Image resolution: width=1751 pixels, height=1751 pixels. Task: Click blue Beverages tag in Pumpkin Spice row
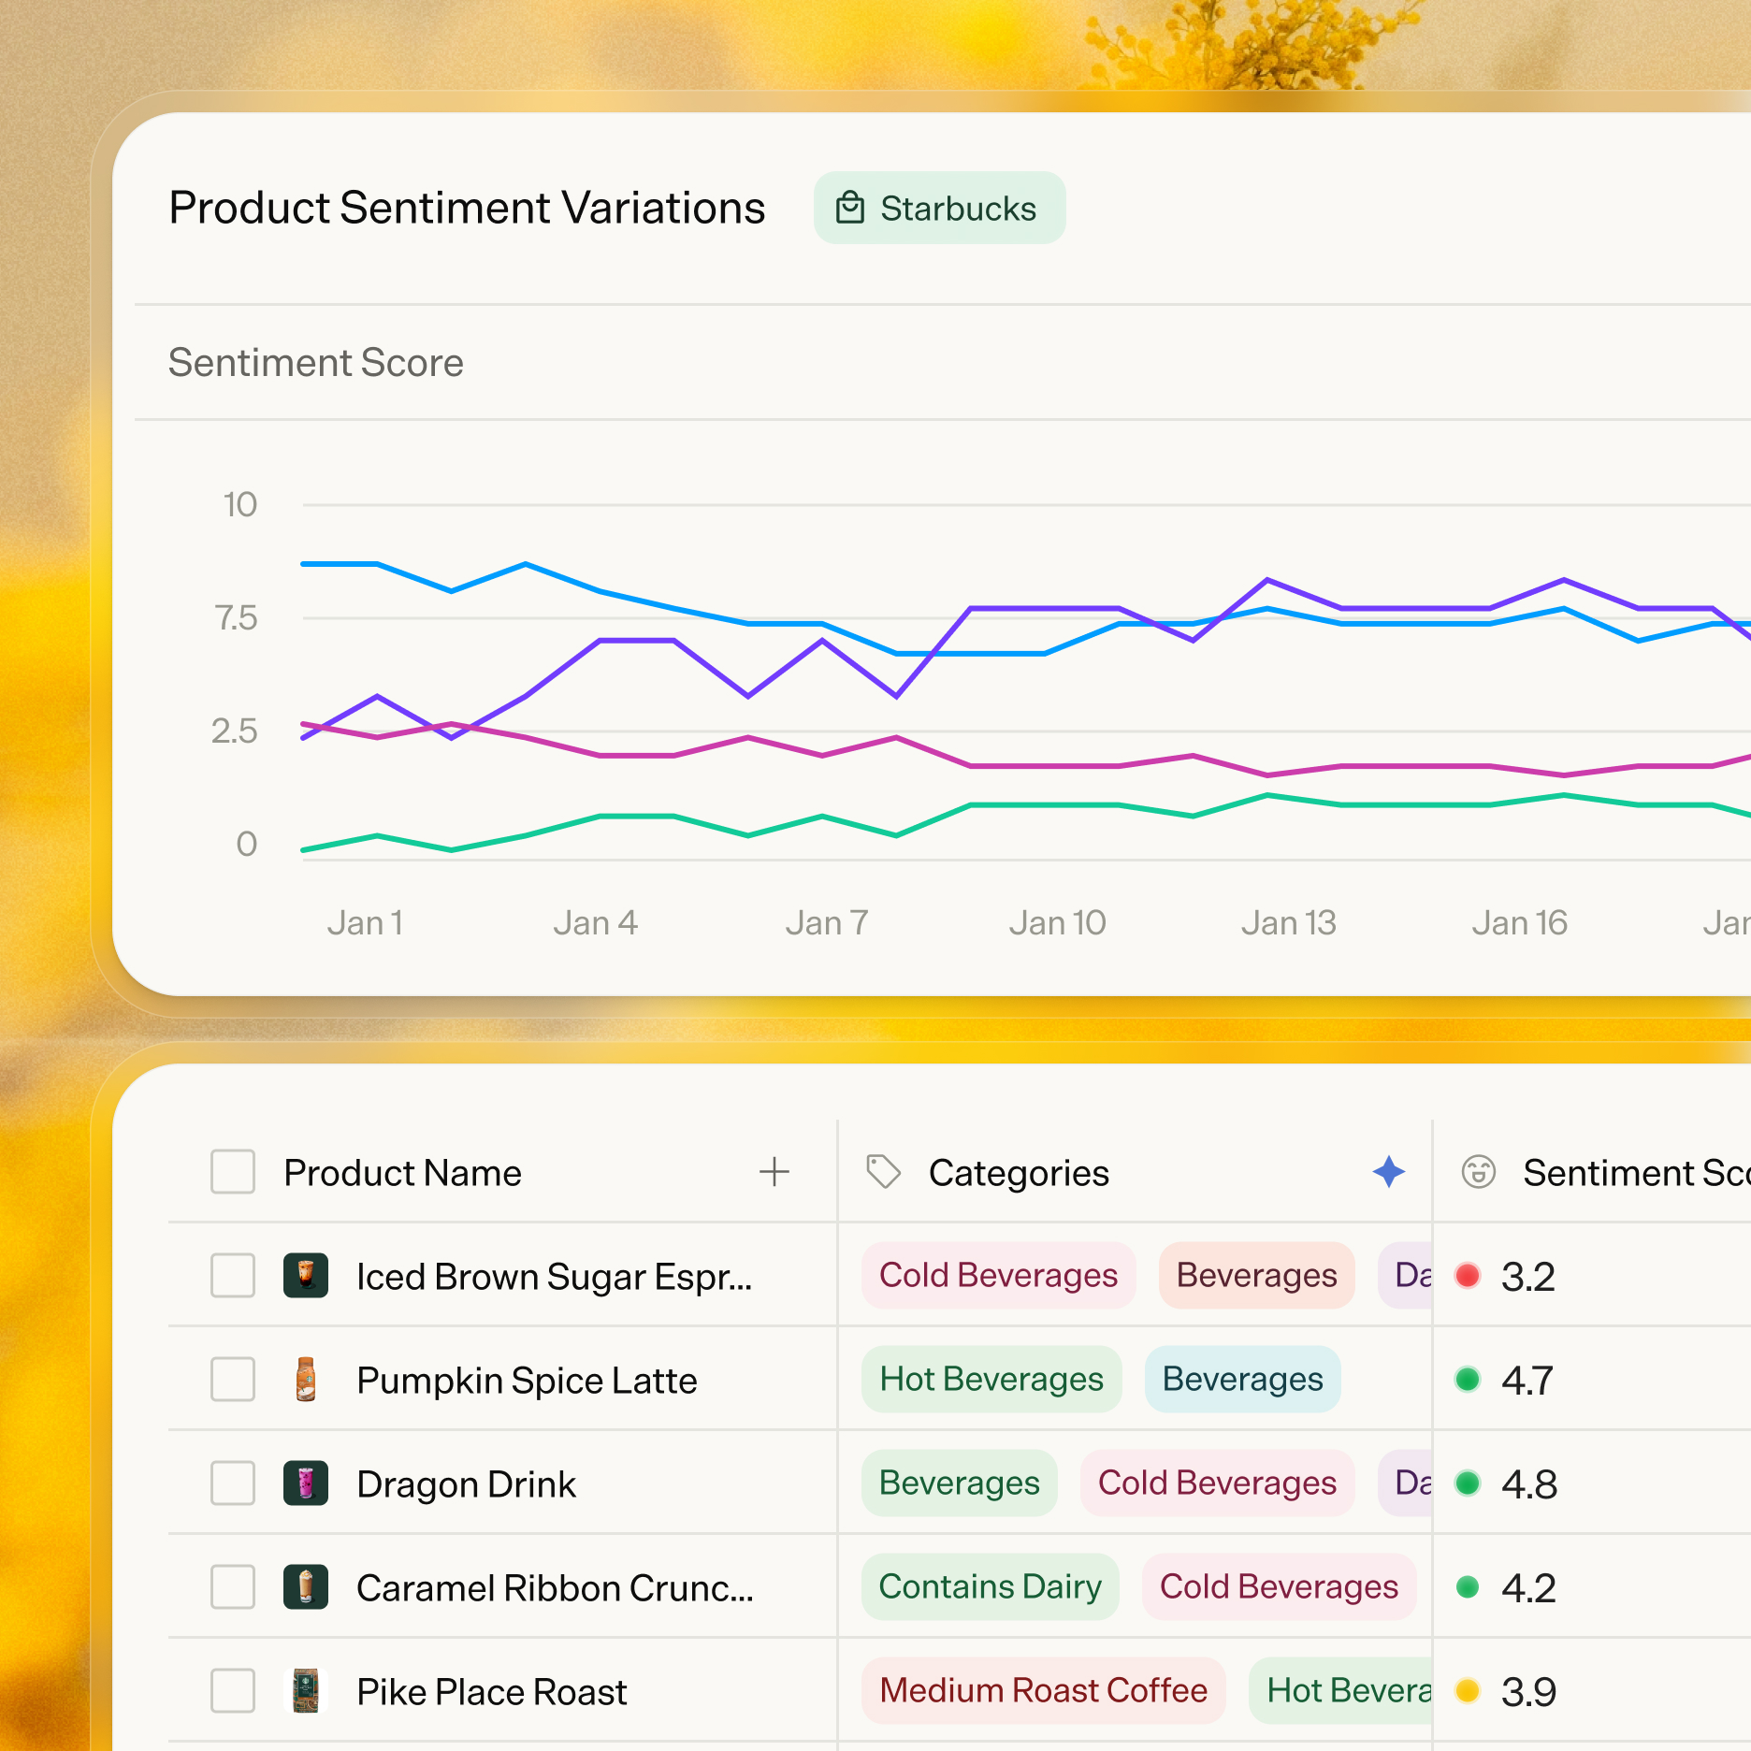tap(1243, 1380)
